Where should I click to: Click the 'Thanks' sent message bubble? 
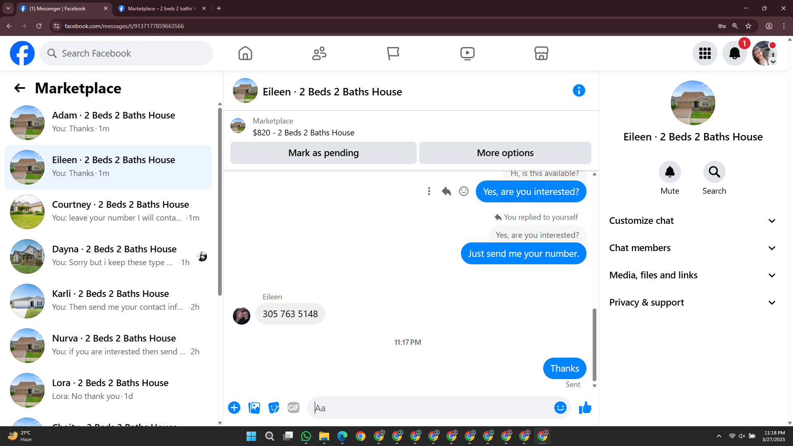(x=565, y=368)
